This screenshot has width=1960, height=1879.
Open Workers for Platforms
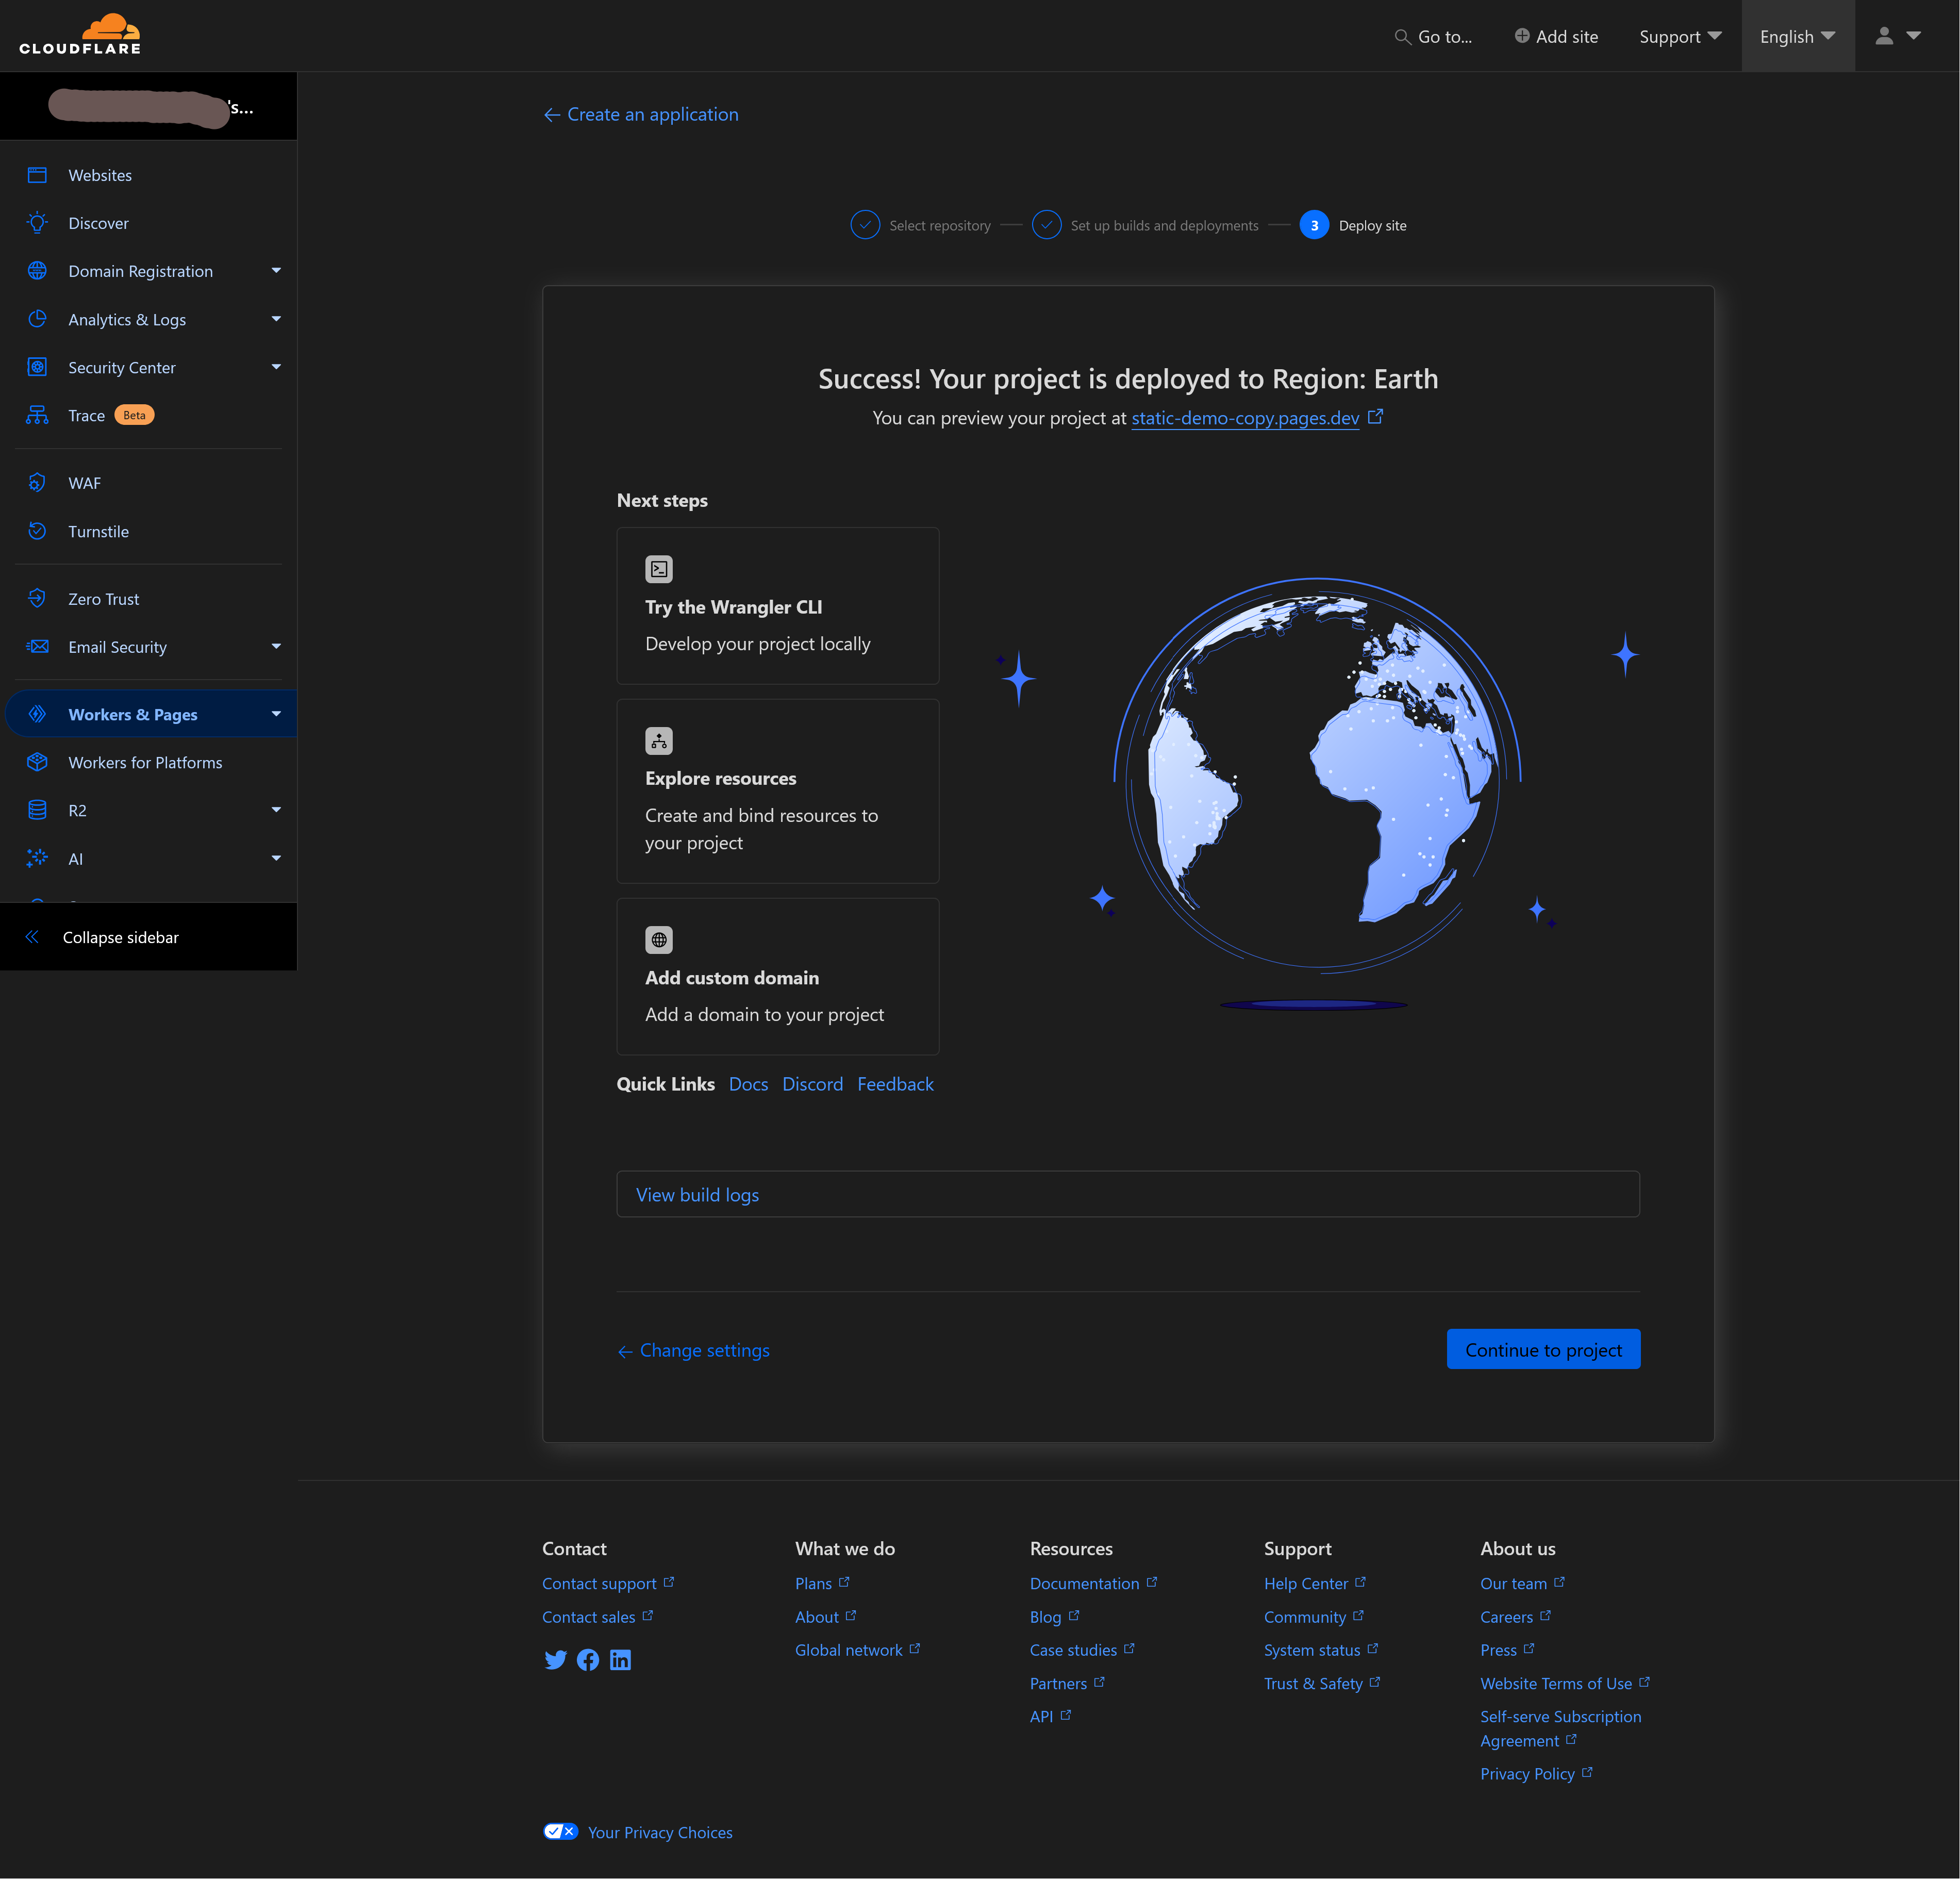145,761
